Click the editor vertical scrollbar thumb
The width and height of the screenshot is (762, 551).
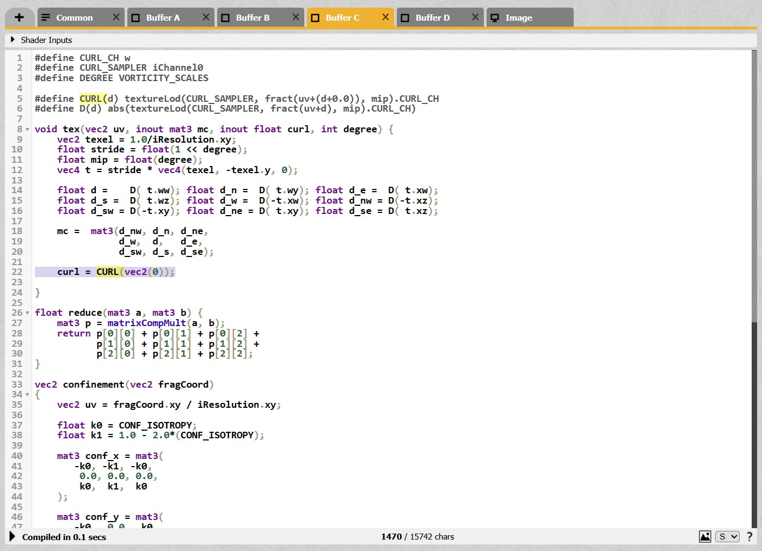tap(754, 185)
